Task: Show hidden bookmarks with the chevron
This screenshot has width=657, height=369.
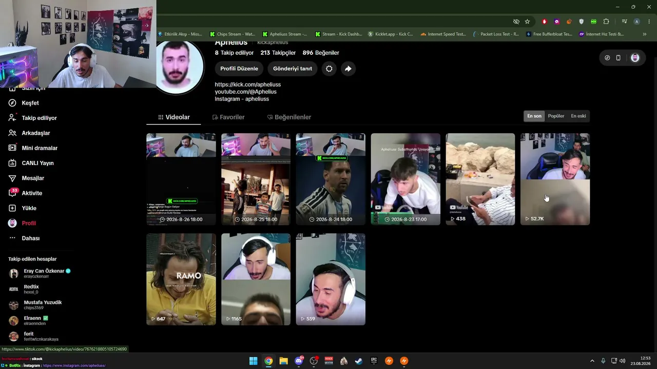Action: point(645,34)
